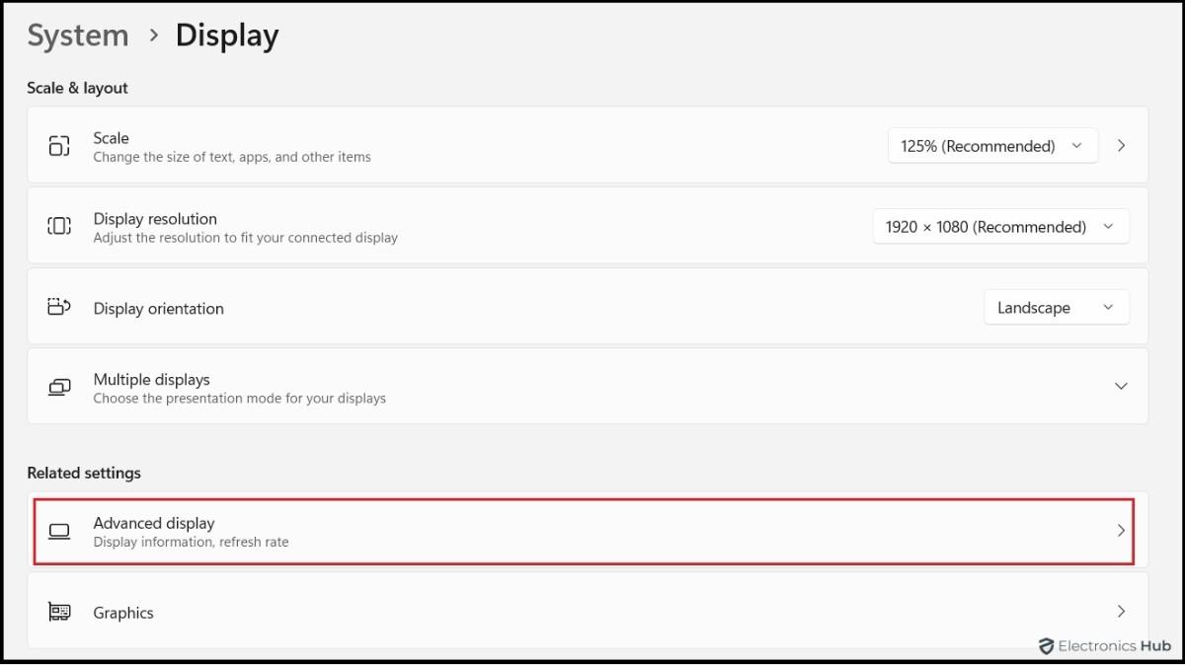Click the Scale setting icon
Viewport: 1185px width, 665px height.
tap(59, 146)
